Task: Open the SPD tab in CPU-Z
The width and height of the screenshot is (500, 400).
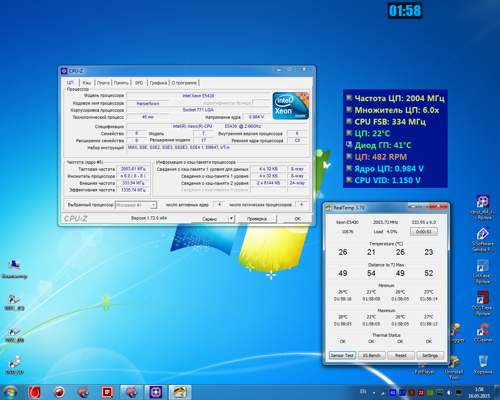Action: click(139, 83)
